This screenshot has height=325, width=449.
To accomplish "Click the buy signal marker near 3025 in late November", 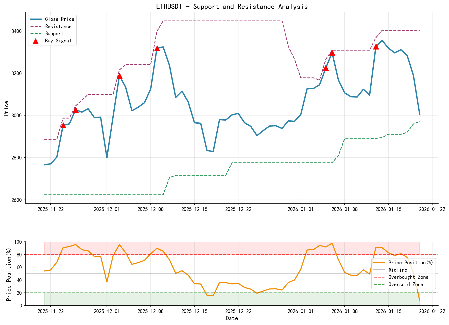I will [76, 109].
